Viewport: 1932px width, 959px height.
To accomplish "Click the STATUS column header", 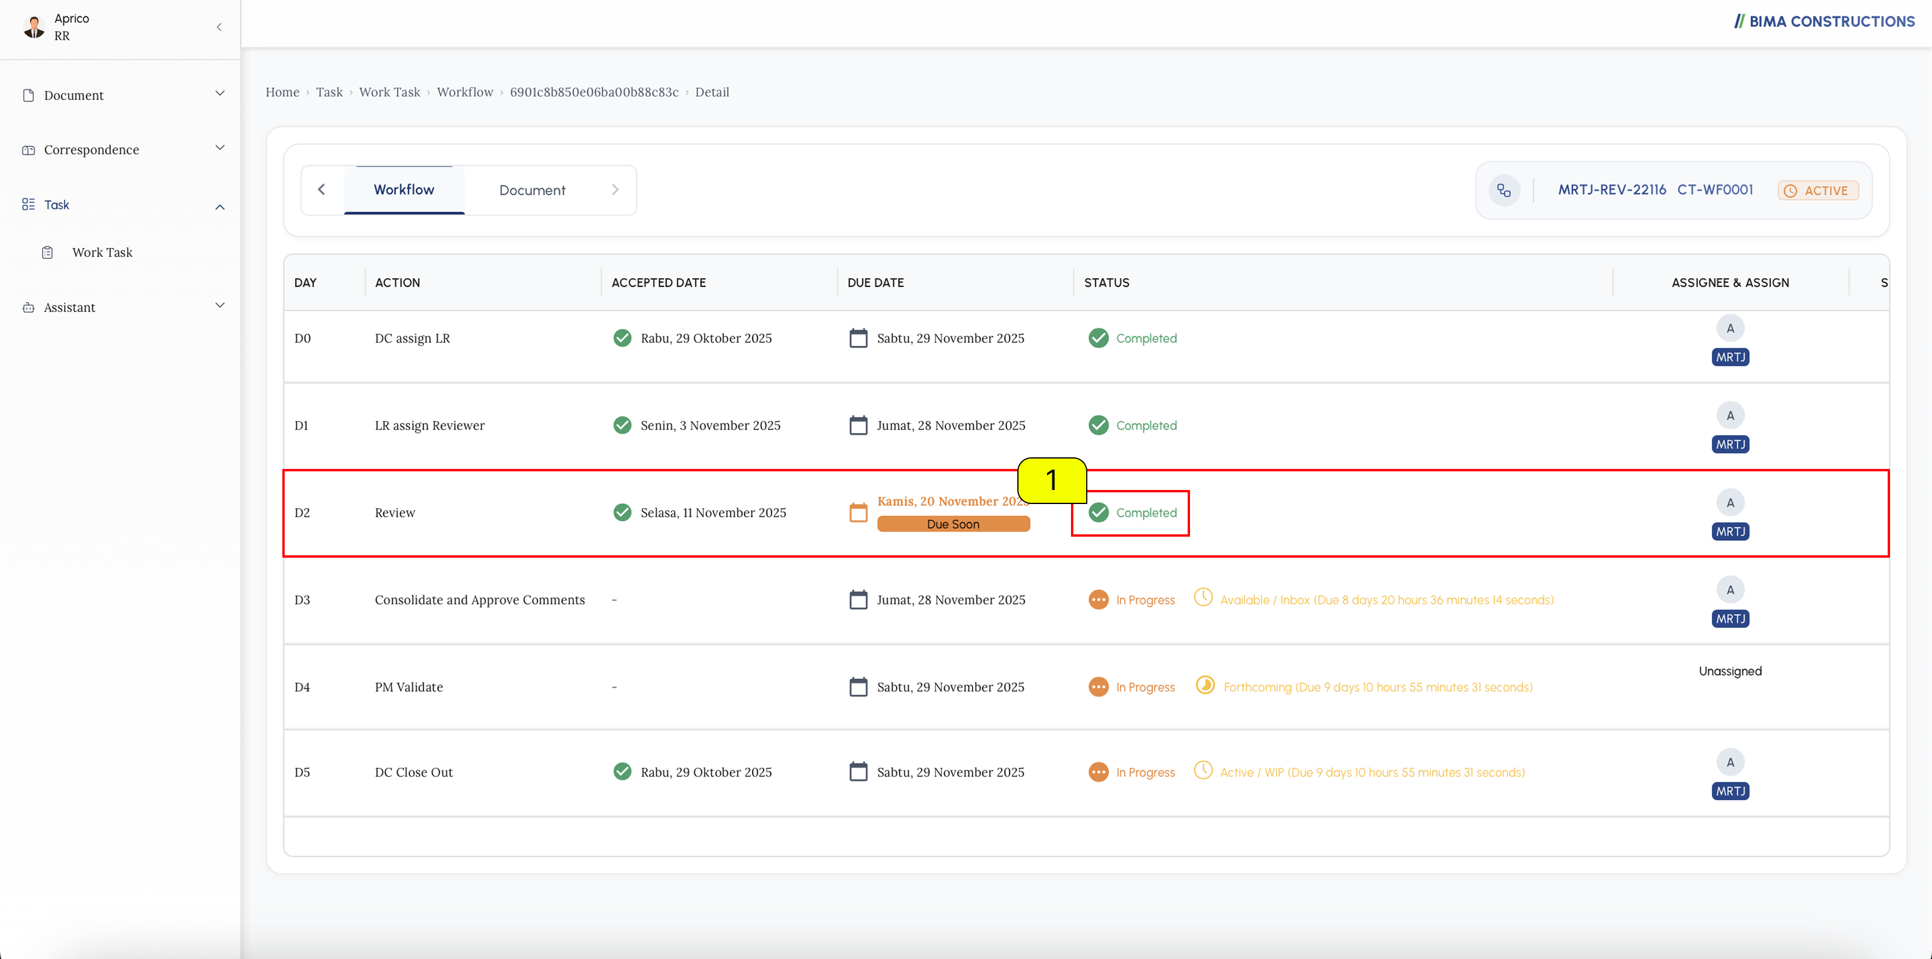I will [1106, 283].
